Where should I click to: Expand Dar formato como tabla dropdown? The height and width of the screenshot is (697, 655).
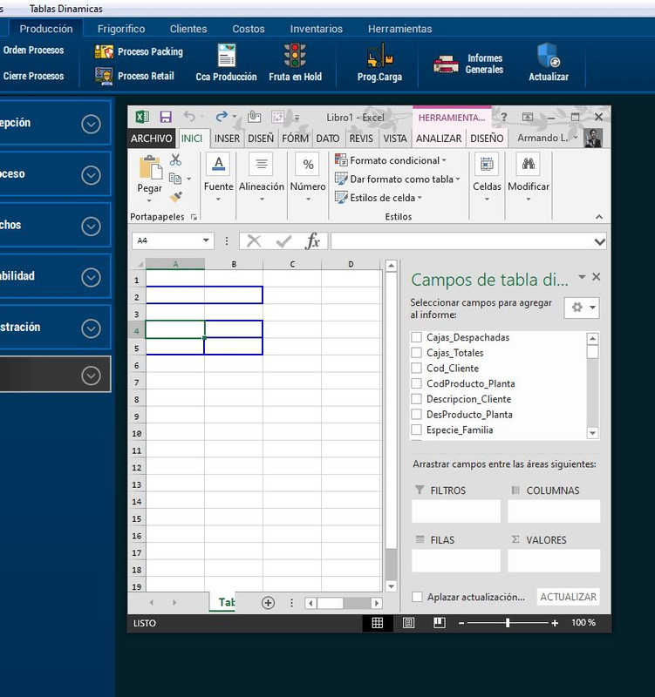point(458,179)
